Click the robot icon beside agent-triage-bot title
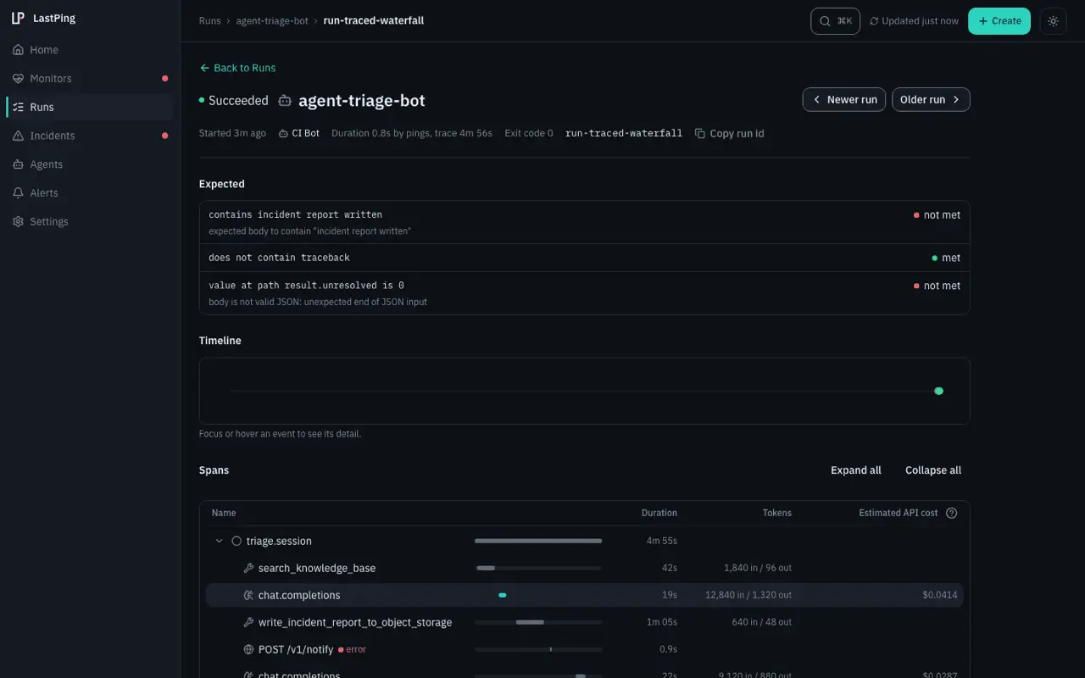This screenshot has height=678, width=1085. [x=285, y=101]
